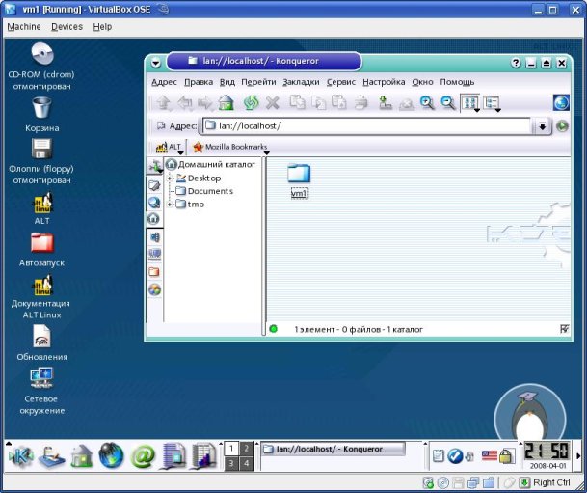
Task: Switch sidebar to services tab
Action: coord(154,289)
